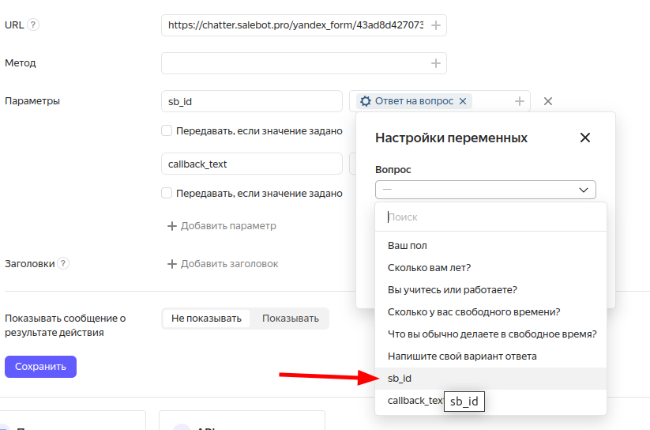Click the Сохранить button
Viewport: 650px width, 430px height.
click(40, 367)
